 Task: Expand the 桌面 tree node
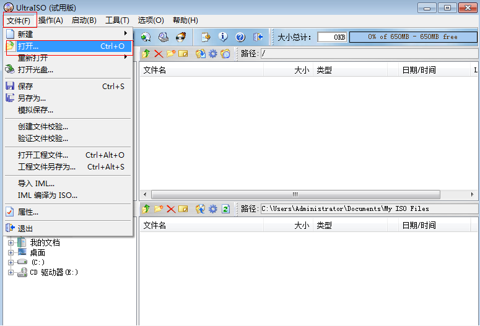(x=11, y=252)
